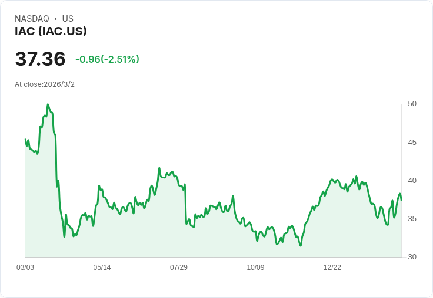Select the 12/22 date on the time axis

click(x=332, y=267)
